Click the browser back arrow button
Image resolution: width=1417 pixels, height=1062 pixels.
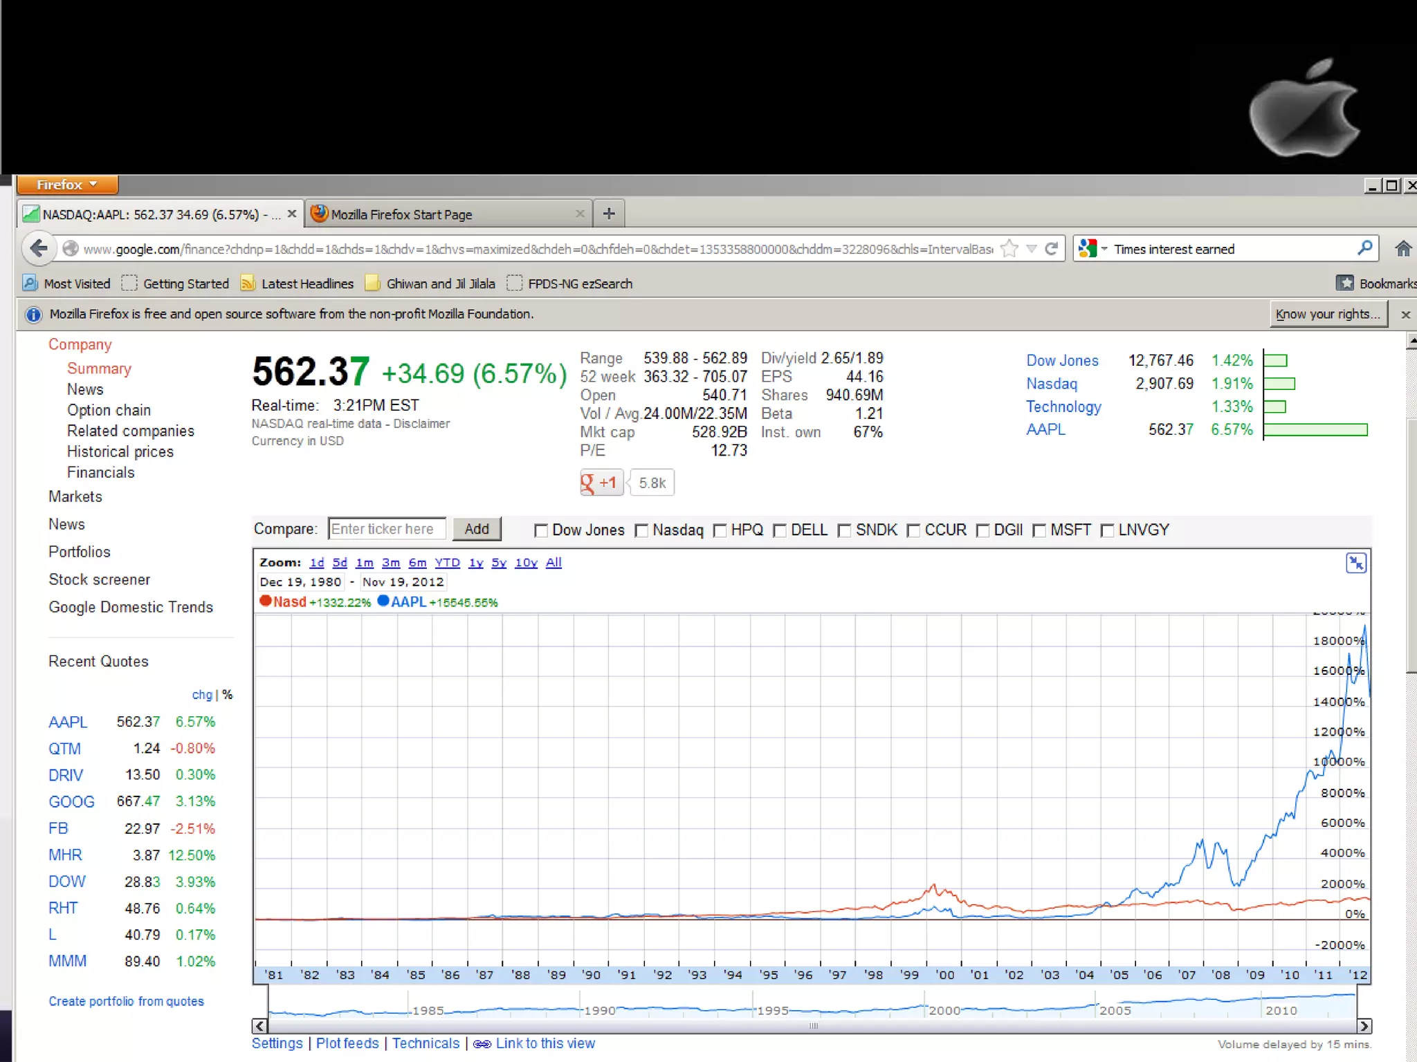[x=39, y=248]
